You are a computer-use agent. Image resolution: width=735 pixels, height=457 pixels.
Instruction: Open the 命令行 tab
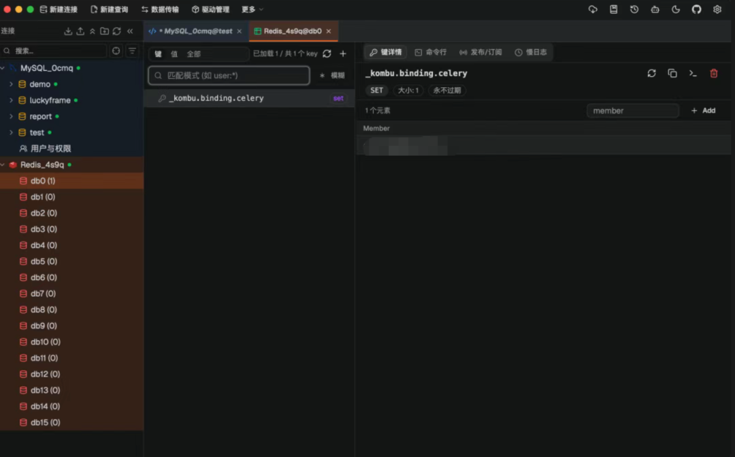pos(431,52)
